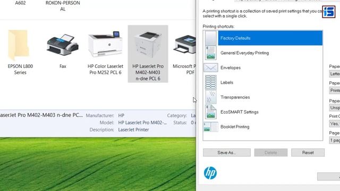The width and height of the screenshot is (340, 191).
Task: Click the HP logo in the dialog
Action: click(x=210, y=173)
